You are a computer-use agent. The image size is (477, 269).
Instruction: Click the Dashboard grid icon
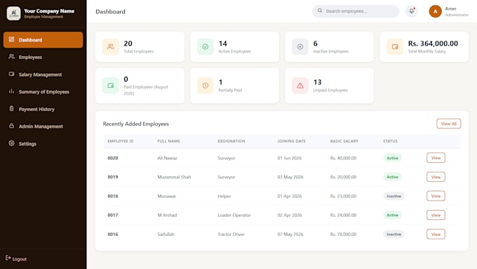pyautogui.click(x=11, y=39)
